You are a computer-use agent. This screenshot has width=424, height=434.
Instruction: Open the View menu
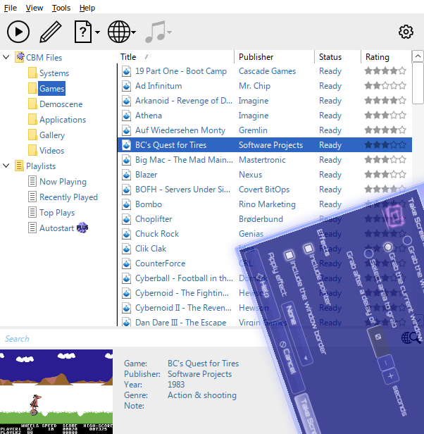35,8
